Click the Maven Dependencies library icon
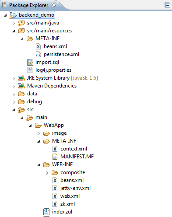 pos(21,86)
